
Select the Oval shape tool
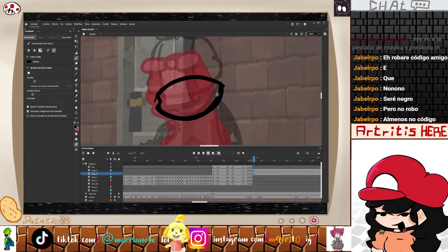[x=76, y=69]
